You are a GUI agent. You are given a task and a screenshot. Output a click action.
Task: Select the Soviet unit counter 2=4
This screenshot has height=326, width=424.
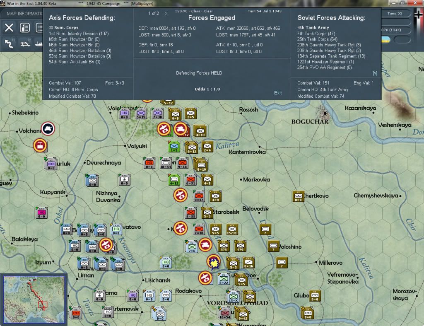[207, 147]
